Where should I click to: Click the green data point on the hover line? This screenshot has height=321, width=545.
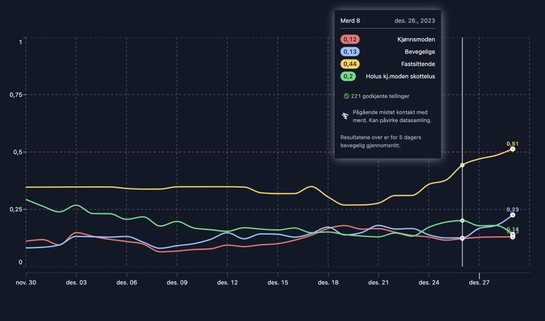click(462, 220)
